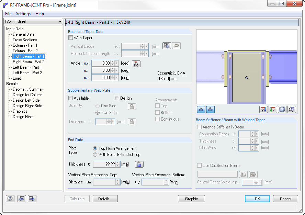Show the isometric view in preview
The width and height of the screenshot is (305, 215).
(282, 109)
